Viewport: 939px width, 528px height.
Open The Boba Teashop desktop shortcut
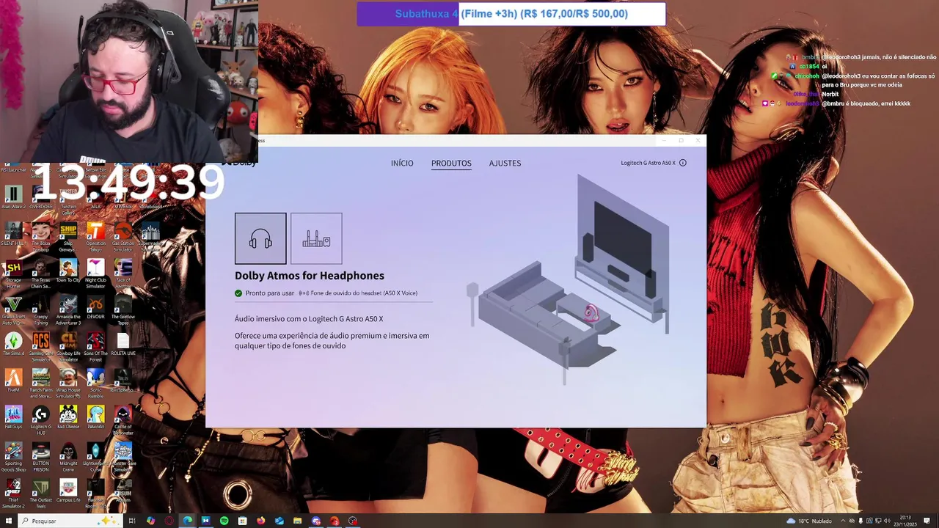pos(41,238)
